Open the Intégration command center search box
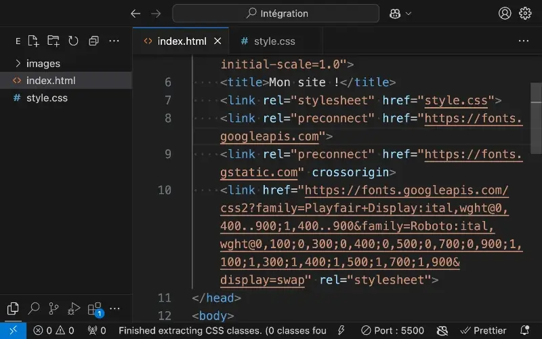The height and width of the screenshot is (339, 542). pos(276,14)
